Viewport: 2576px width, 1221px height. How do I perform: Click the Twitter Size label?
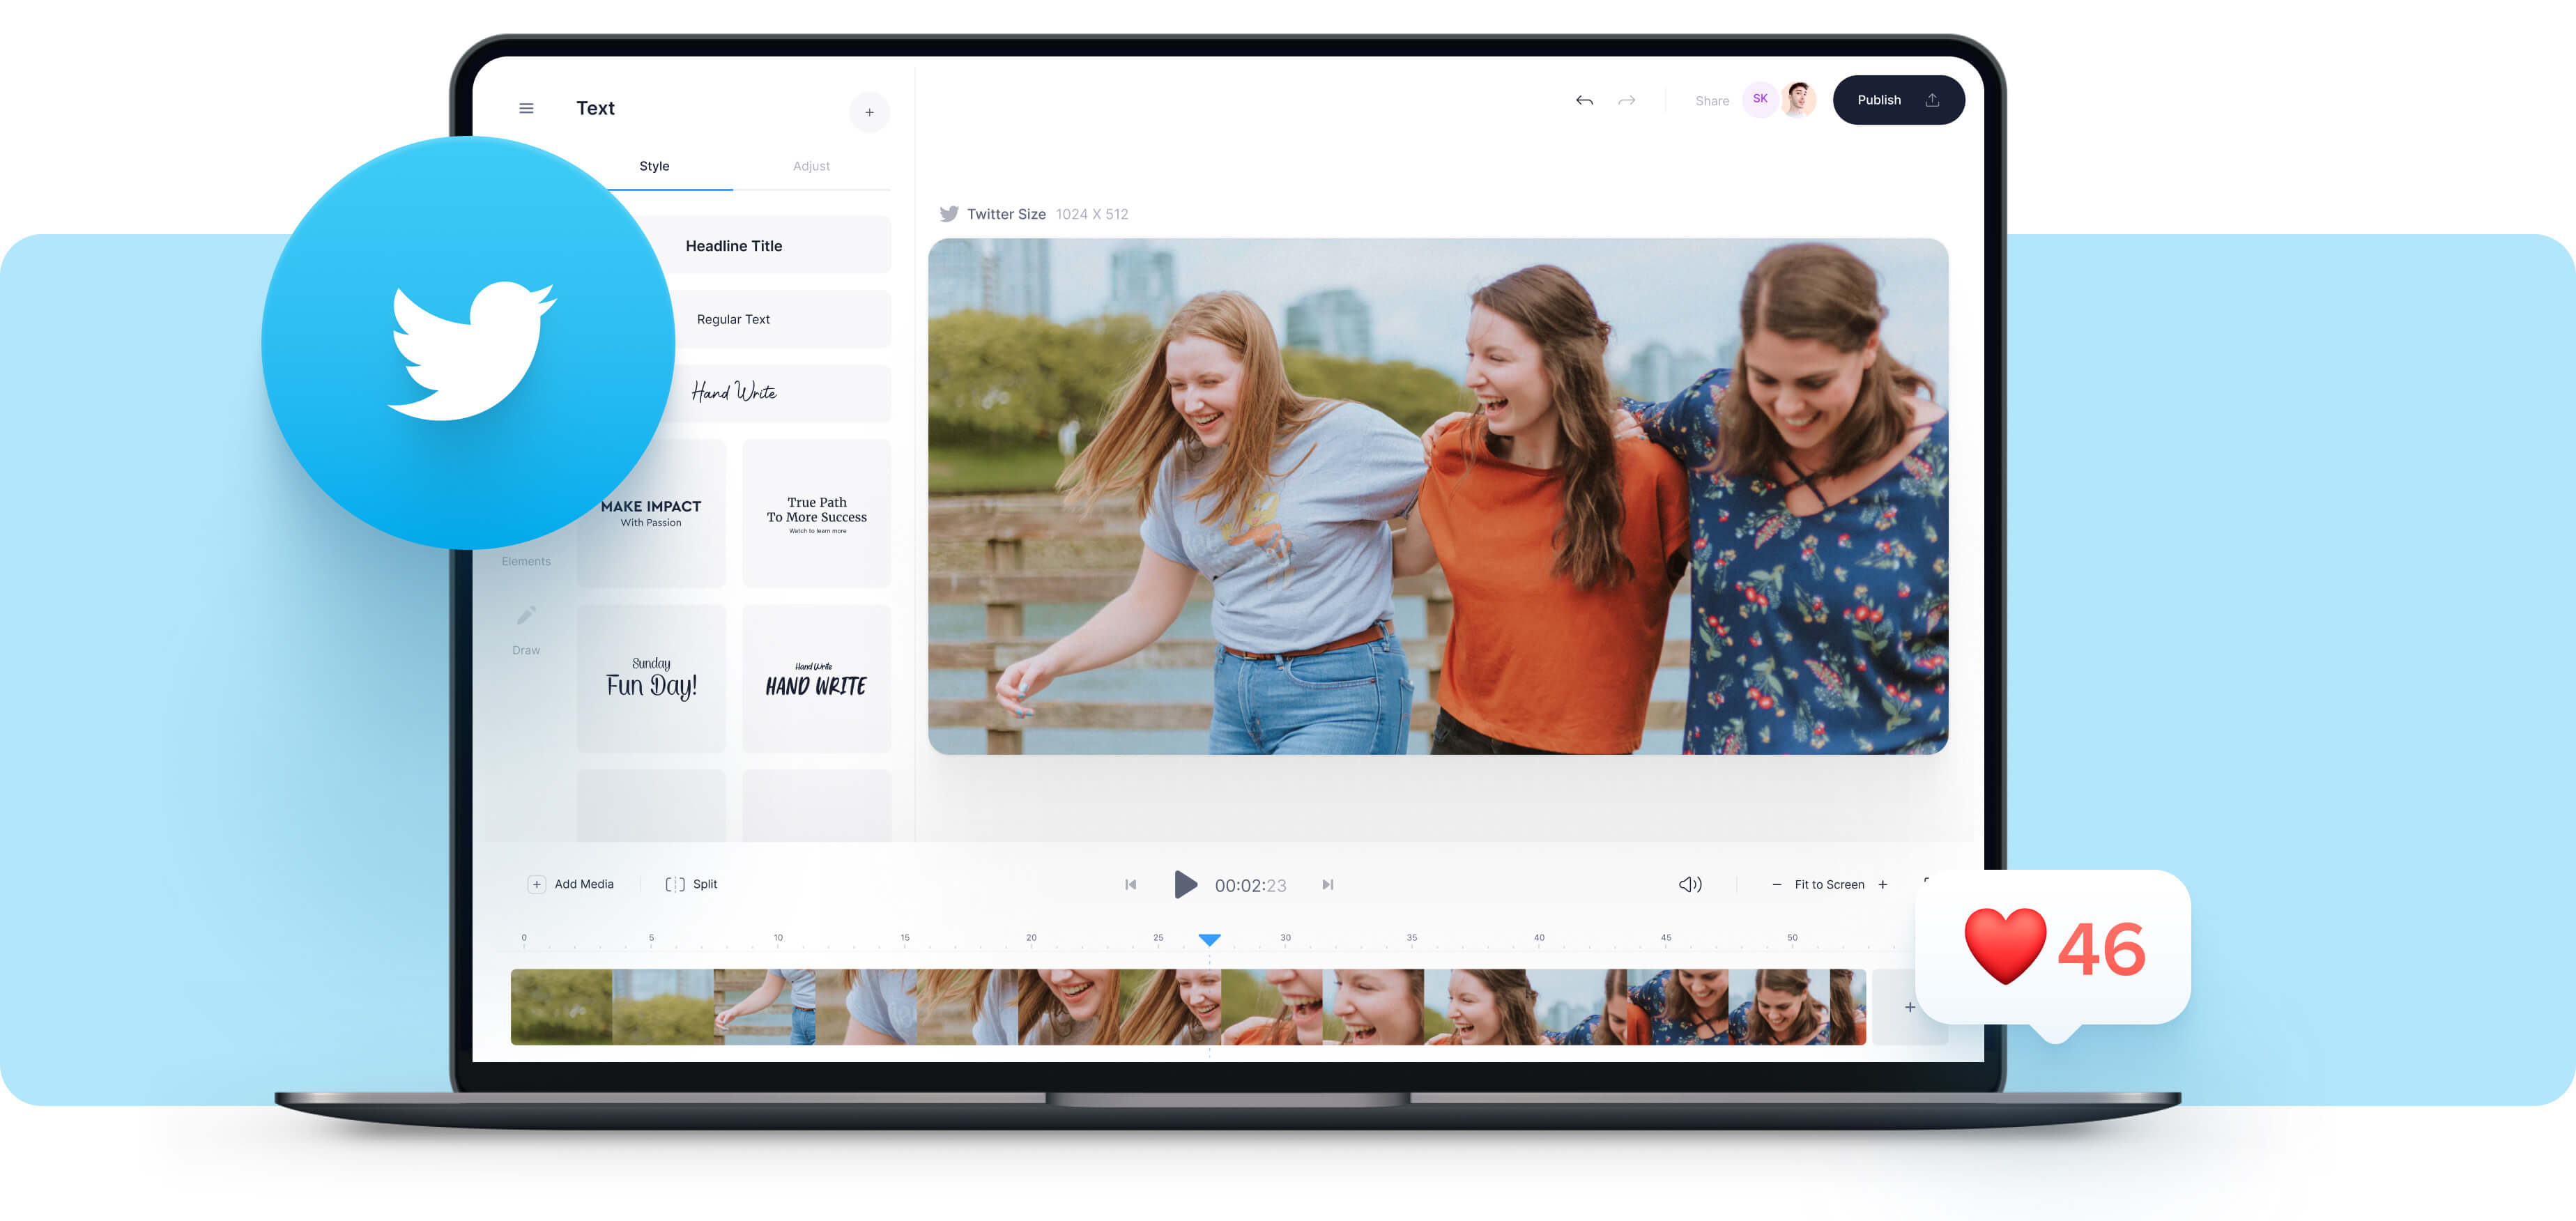pyautogui.click(x=1006, y=214)
